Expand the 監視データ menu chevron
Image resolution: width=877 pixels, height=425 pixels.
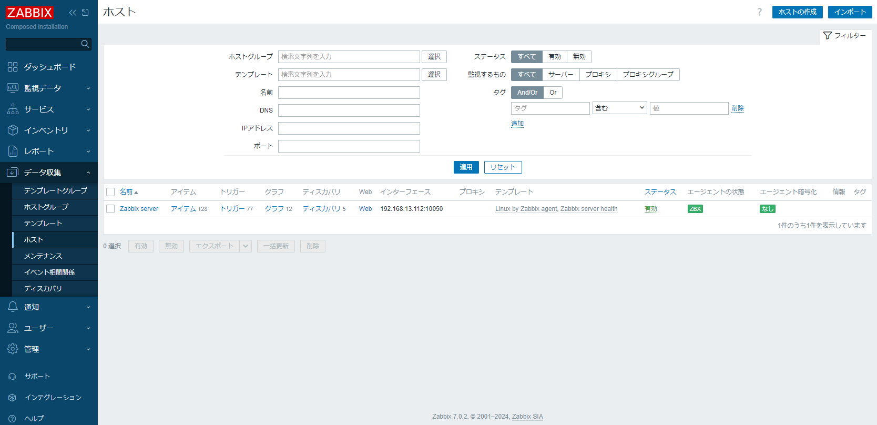88,88
